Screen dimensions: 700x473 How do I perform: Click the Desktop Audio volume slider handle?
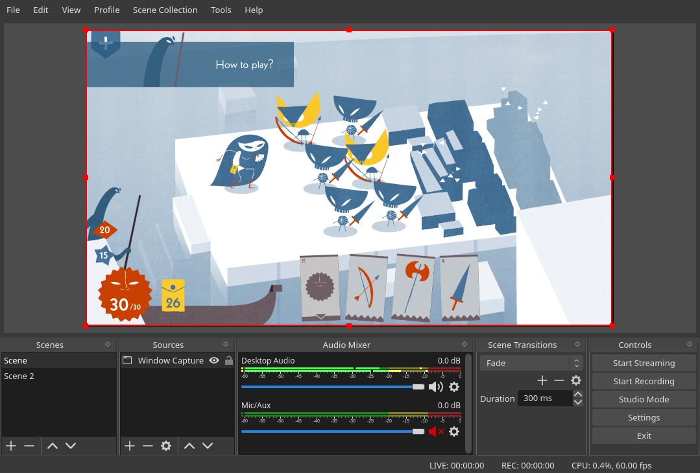point(418,387)
